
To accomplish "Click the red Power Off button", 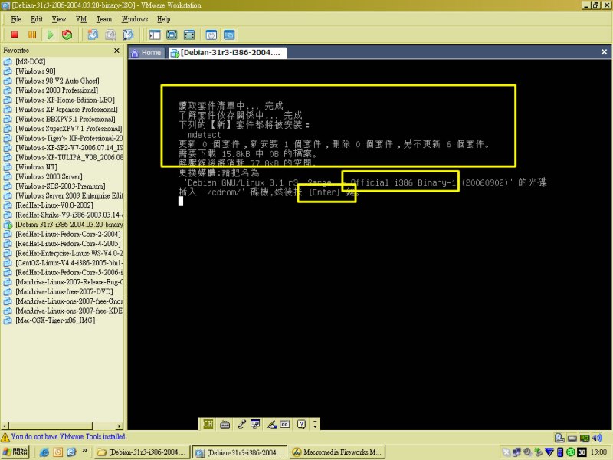I will [x=15, y=34].
